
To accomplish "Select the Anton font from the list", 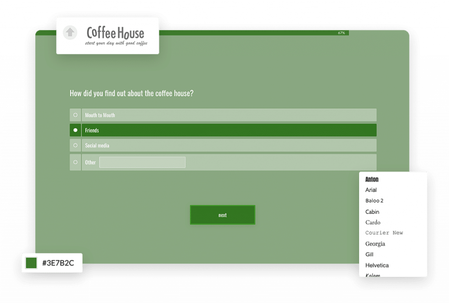I will click(372, 179).
